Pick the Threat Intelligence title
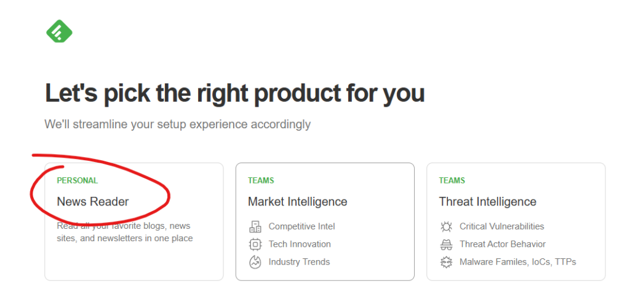 click(x=487, y=201)
